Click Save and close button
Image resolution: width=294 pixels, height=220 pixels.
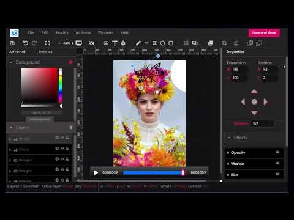pyautogui.click(x=264, y=33)
